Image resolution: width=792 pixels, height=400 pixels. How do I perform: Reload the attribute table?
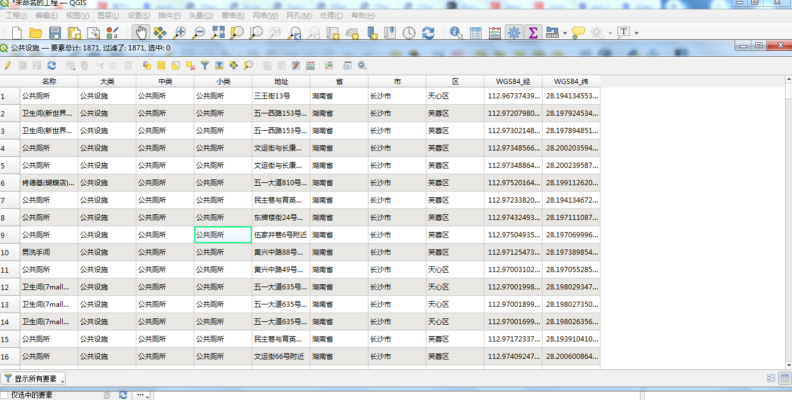point(52,65)
